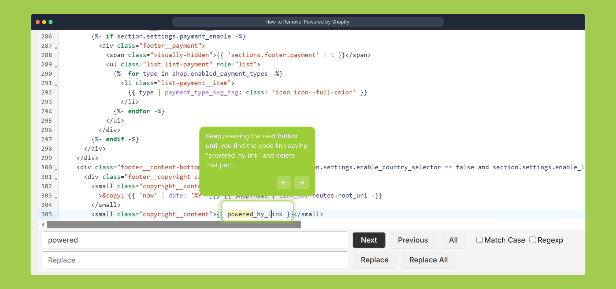The image size is (616, 289).
Task: Click into the Replace text field
Action: pos(195,260)
